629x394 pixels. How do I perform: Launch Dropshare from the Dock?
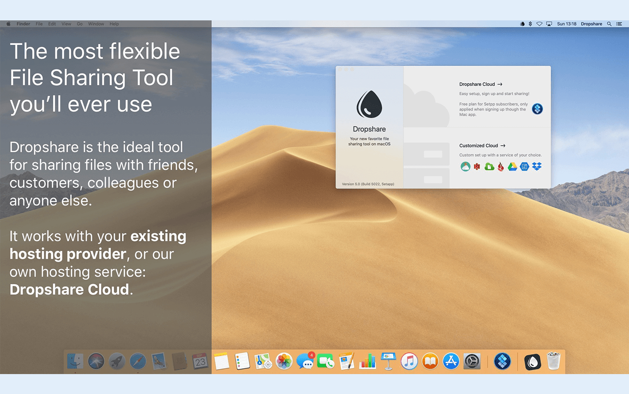pos(532,362)
